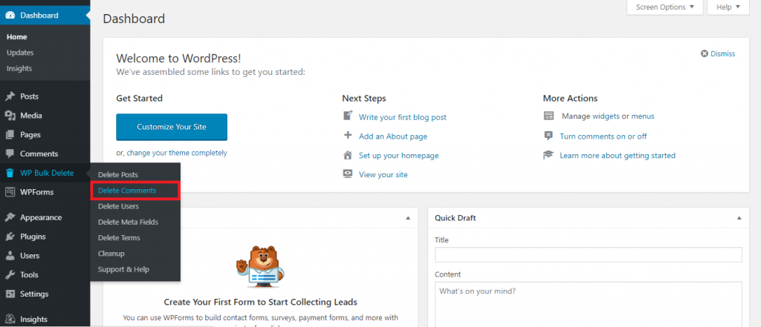The image size is (761, 327).
Task: Click the Tools wrench icon
Action: [x=10, y=275]
